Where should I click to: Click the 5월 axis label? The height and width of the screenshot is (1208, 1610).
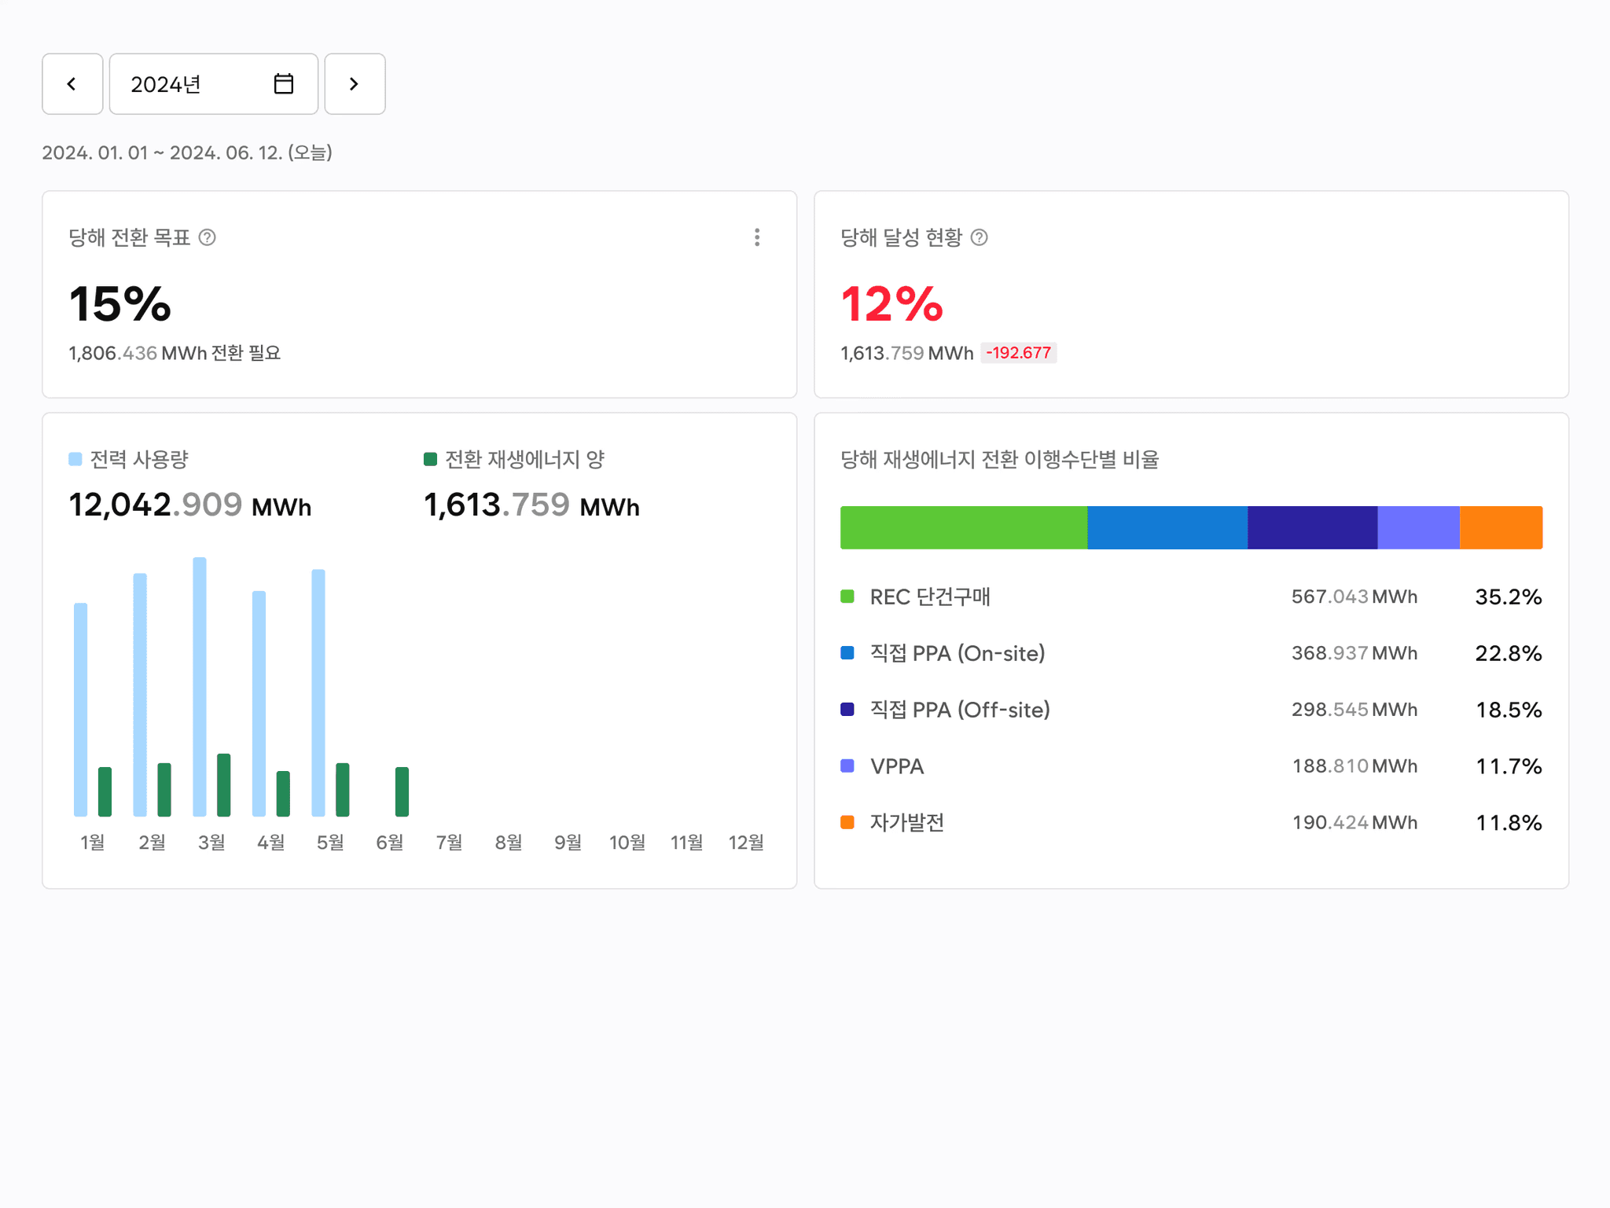click(330, 843)
